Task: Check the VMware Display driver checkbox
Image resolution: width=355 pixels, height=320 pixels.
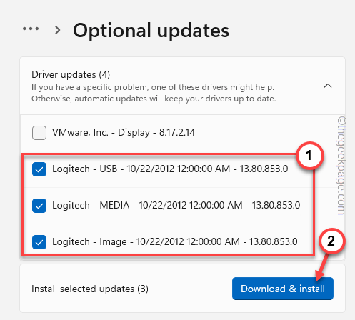Action: point(39,133)
